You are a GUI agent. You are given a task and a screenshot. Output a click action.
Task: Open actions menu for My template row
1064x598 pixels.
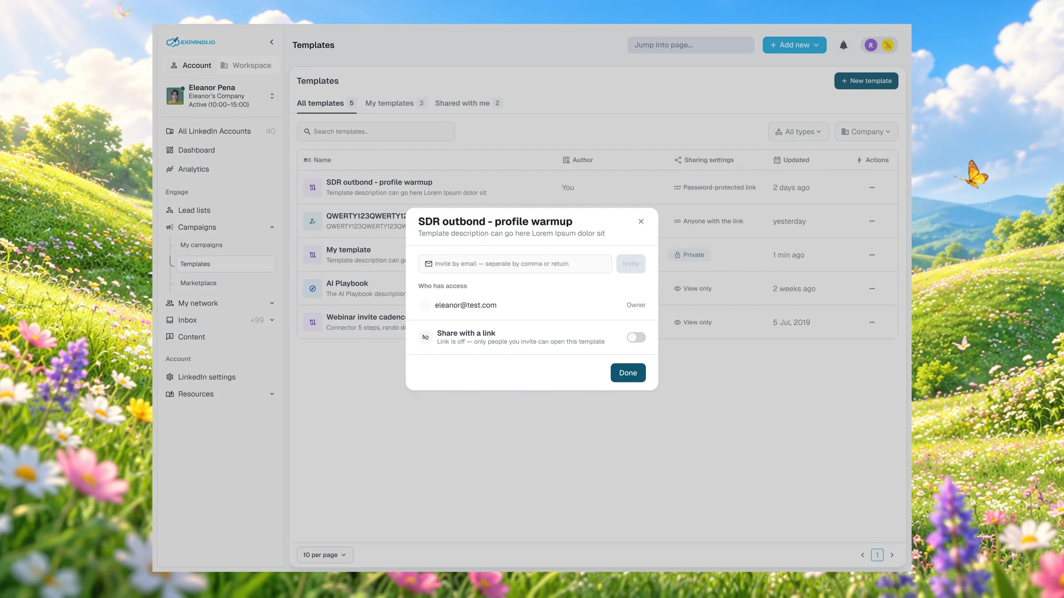coord(872,255)
